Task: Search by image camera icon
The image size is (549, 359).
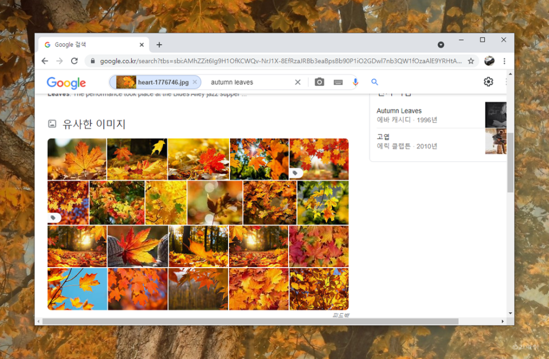Action: pyautogui.click(x=319, y=82)
